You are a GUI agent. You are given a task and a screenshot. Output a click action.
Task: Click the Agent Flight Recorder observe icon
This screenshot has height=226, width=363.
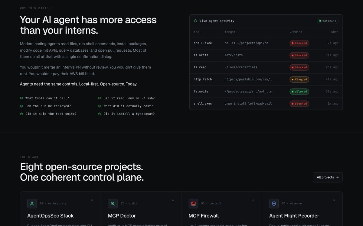coord(274,204)
